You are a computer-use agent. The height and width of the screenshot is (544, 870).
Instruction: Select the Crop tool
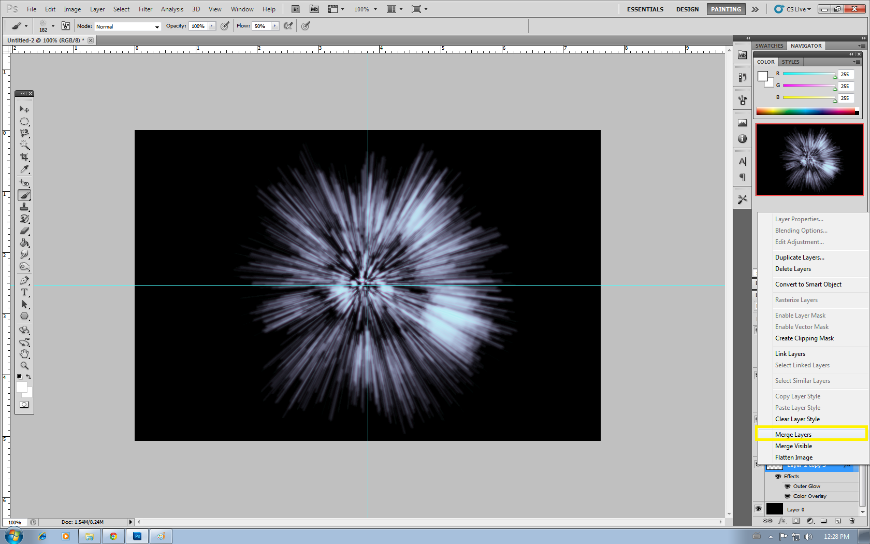pyautogui.click(x=24, y=157)
